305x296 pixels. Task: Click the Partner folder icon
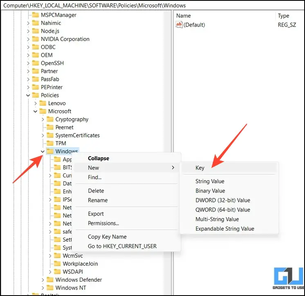(36, 71)
